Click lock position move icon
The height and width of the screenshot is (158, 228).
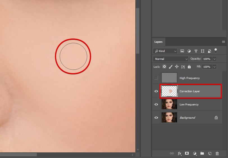[177, 67]
